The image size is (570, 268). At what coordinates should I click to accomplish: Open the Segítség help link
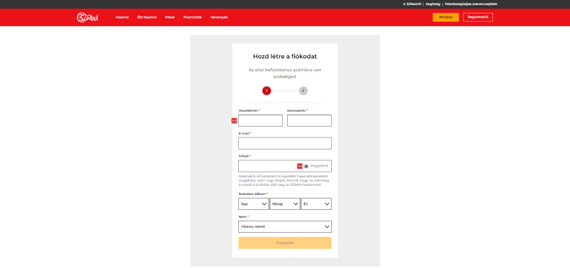coord(433,4)
